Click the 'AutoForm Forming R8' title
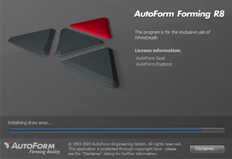232x159 pixels. click(180, 14)
